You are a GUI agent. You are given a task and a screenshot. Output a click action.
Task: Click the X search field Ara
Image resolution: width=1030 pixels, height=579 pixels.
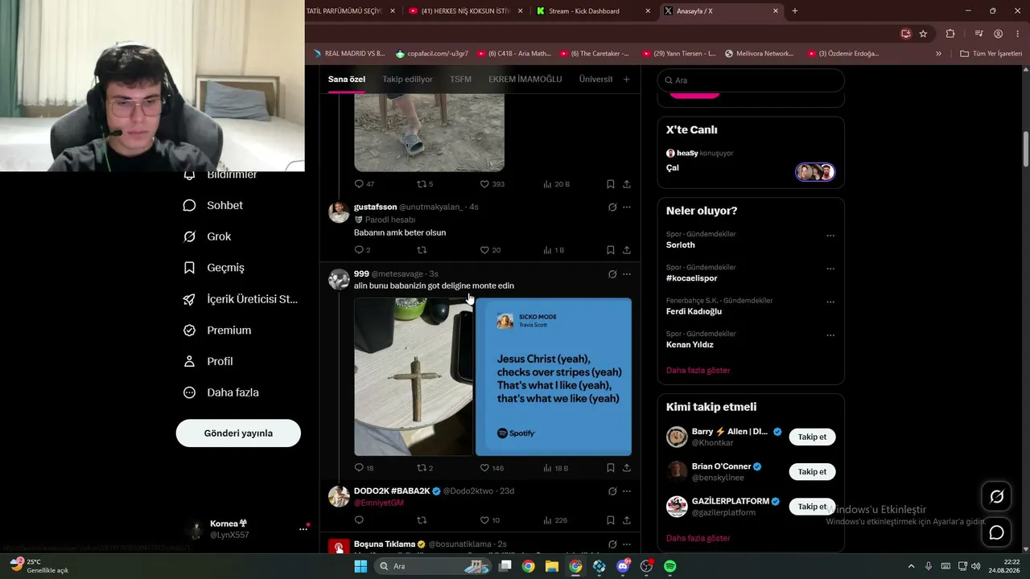[x=751, y=80]
